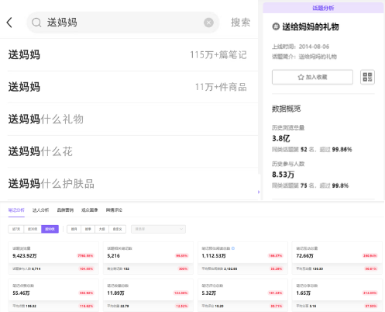The image size is (385, 312).
Task: Switch to the 舆情评论 tab
Action: click(114, 210)
